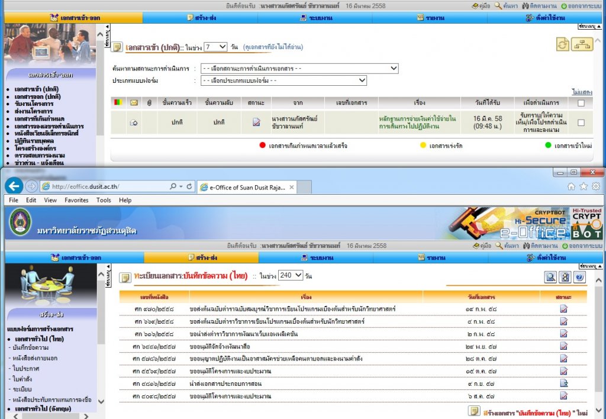Expand the เลือกสถานะการดำเนินการเอกสาร dropdown
The height and width of the screenshot is (419, 606).
point(299,69)
